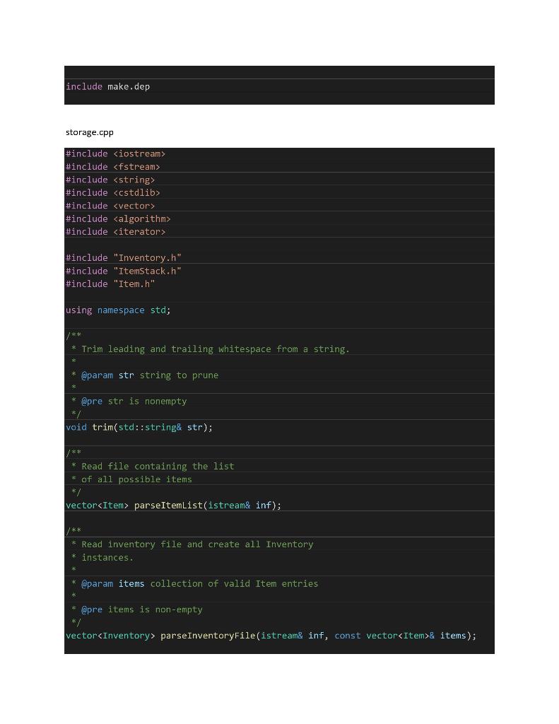Click the '@pre str is nonempty' comment
This screenshot has width=559, height=724.
[x=129, y=401]
